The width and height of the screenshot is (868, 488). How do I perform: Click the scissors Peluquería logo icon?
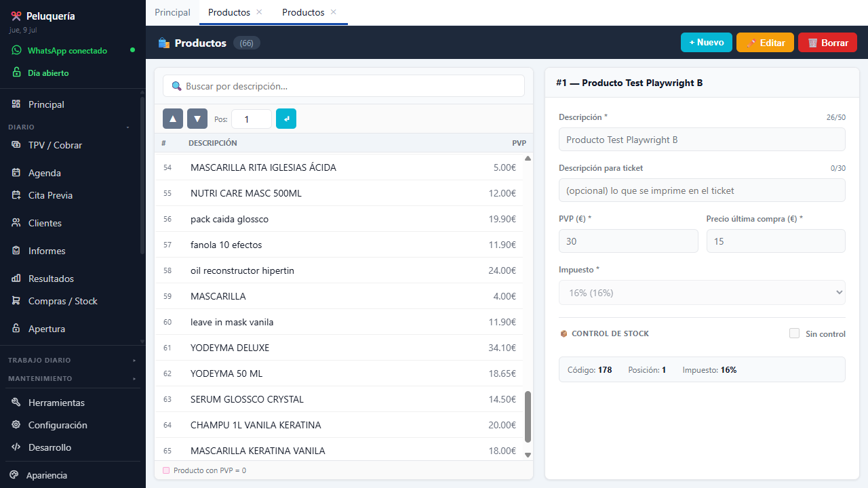[x=16, y=16]
